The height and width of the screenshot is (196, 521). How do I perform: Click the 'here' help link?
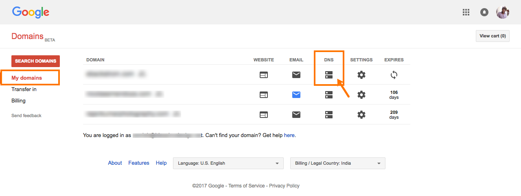(x=289, y=135)
